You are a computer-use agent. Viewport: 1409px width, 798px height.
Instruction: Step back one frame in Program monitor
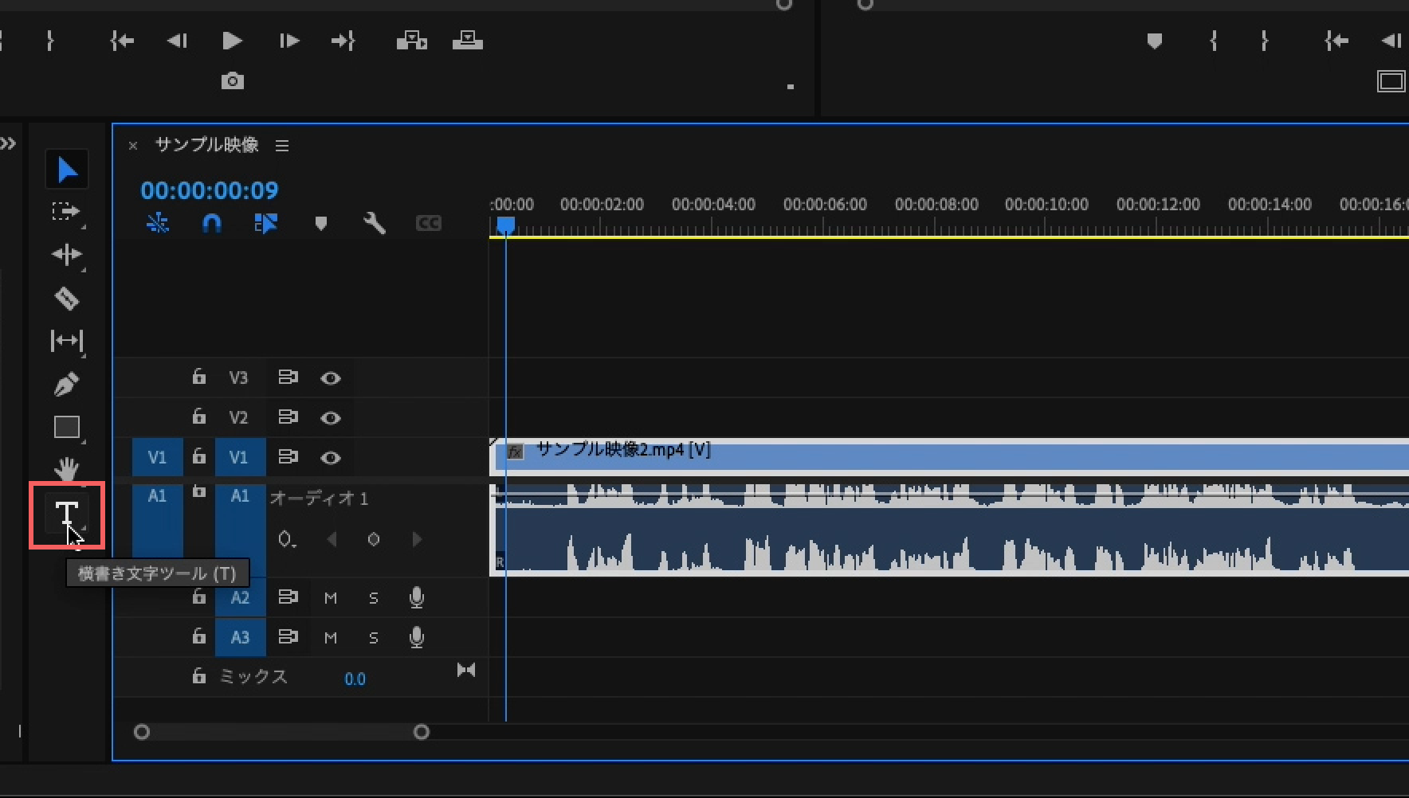pyautogui.click(x=1391, y=41)
